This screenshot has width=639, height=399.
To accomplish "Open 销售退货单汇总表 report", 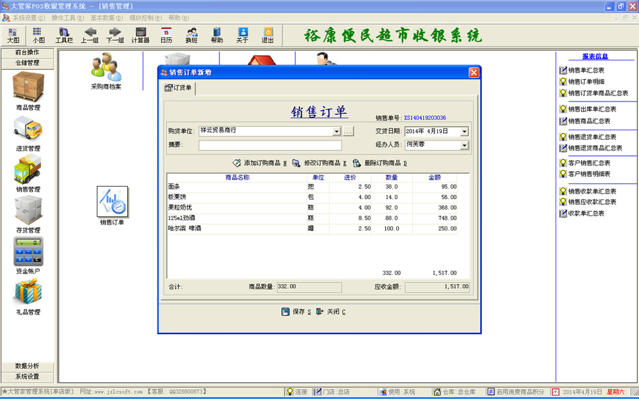I will 588,137.
